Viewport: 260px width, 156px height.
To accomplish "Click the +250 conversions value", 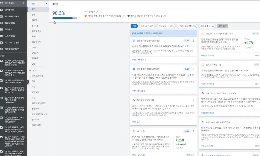I will [x=180, y=140].
